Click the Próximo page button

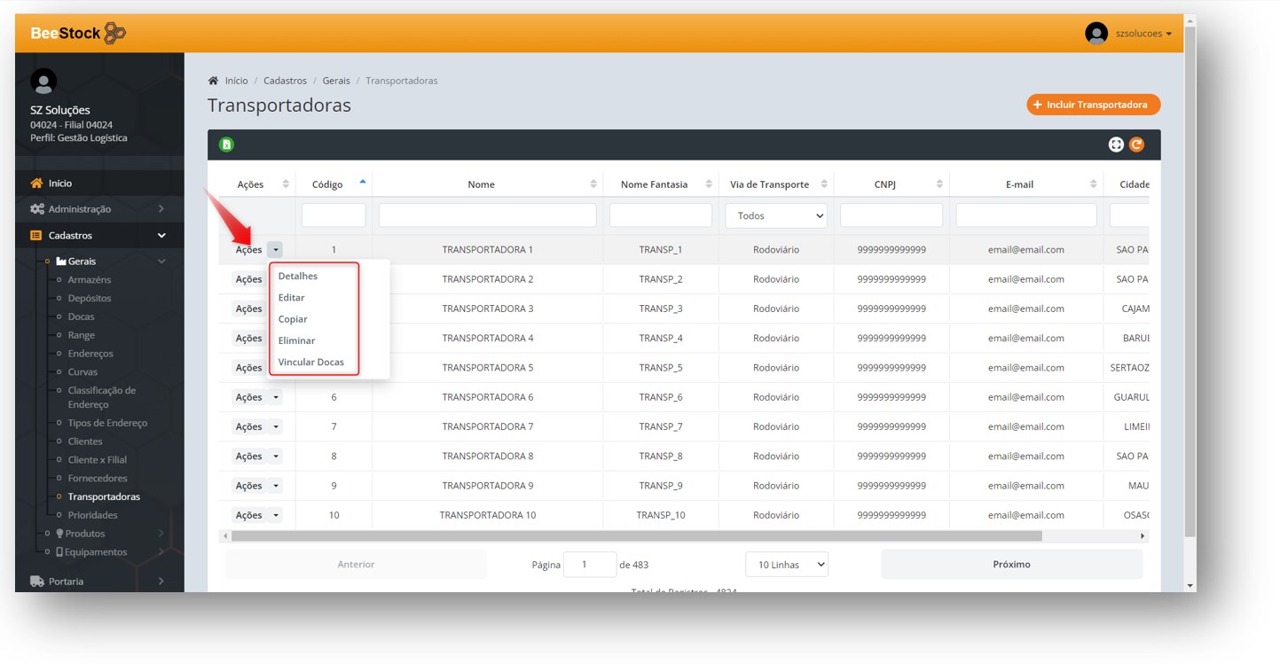coord(1011,565)
